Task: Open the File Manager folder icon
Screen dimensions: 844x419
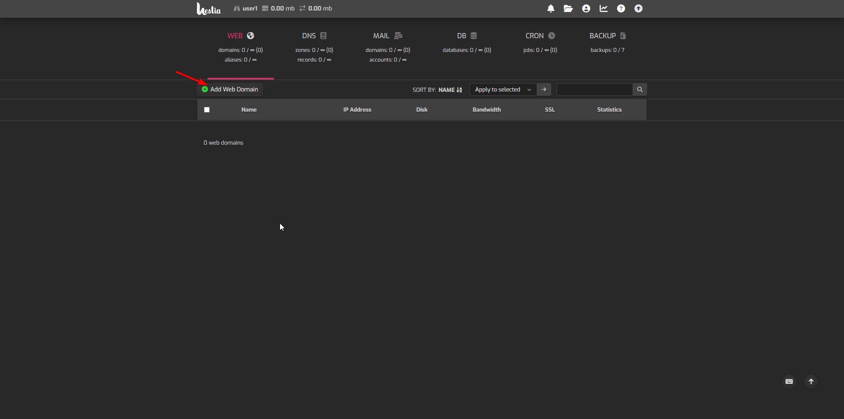Action: (568, 9)
